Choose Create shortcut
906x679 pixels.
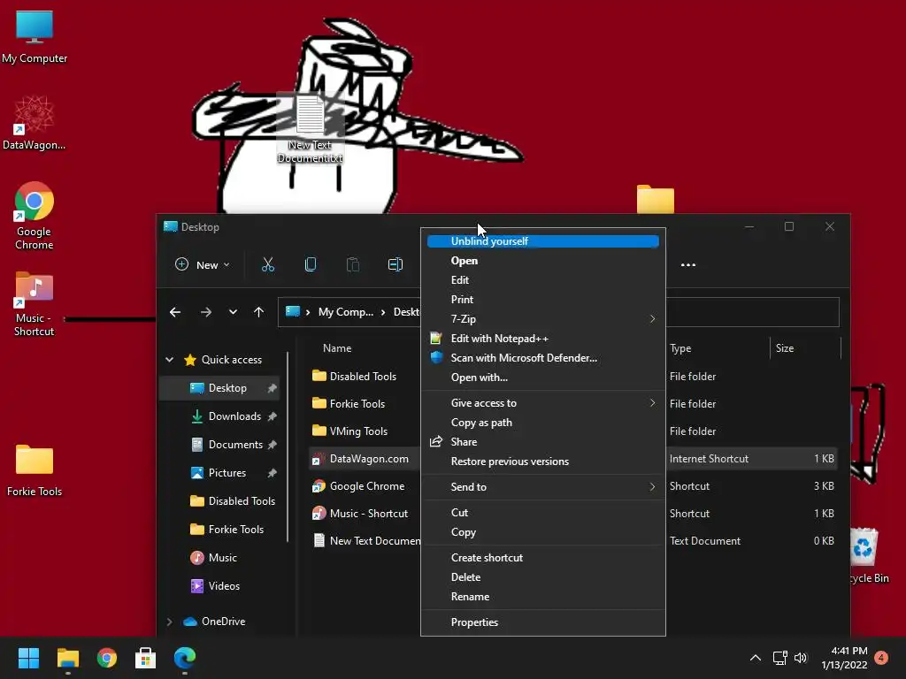pyautogui.click(x=542, y=558)
